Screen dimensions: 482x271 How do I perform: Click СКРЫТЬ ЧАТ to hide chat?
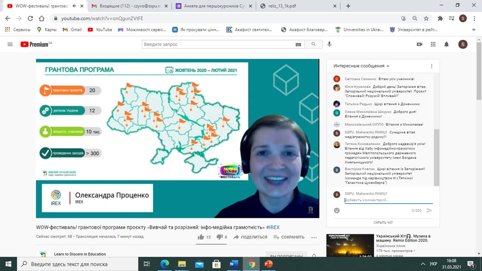pyautogui.click(x=383, y=222)
